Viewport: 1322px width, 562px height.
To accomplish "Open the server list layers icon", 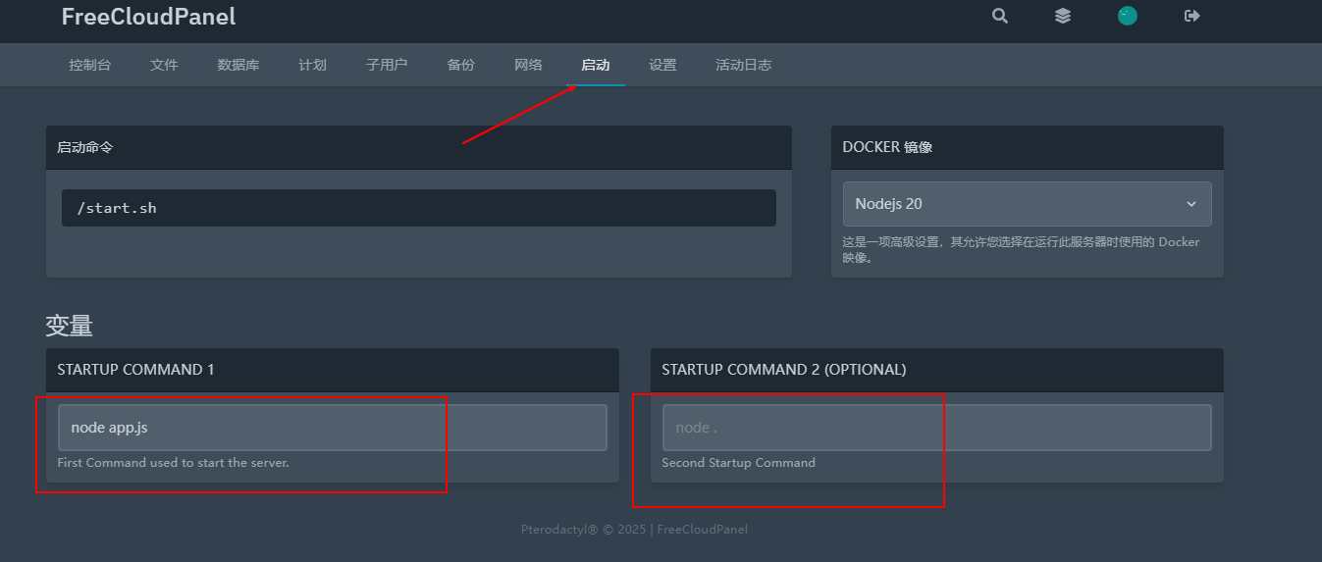I will (x=1063, y=16).
